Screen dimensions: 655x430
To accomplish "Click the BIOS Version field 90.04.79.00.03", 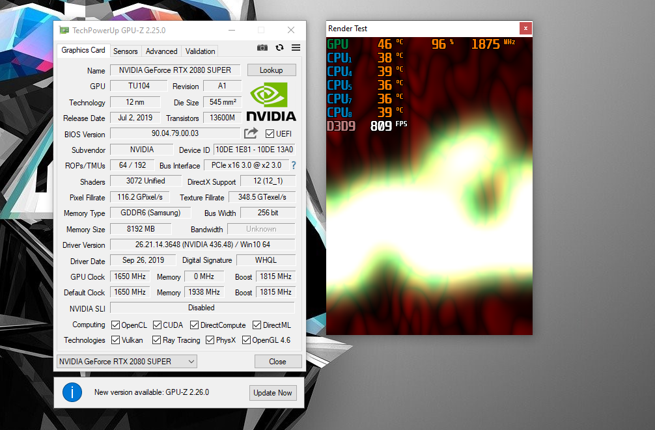I will [175, 133].
